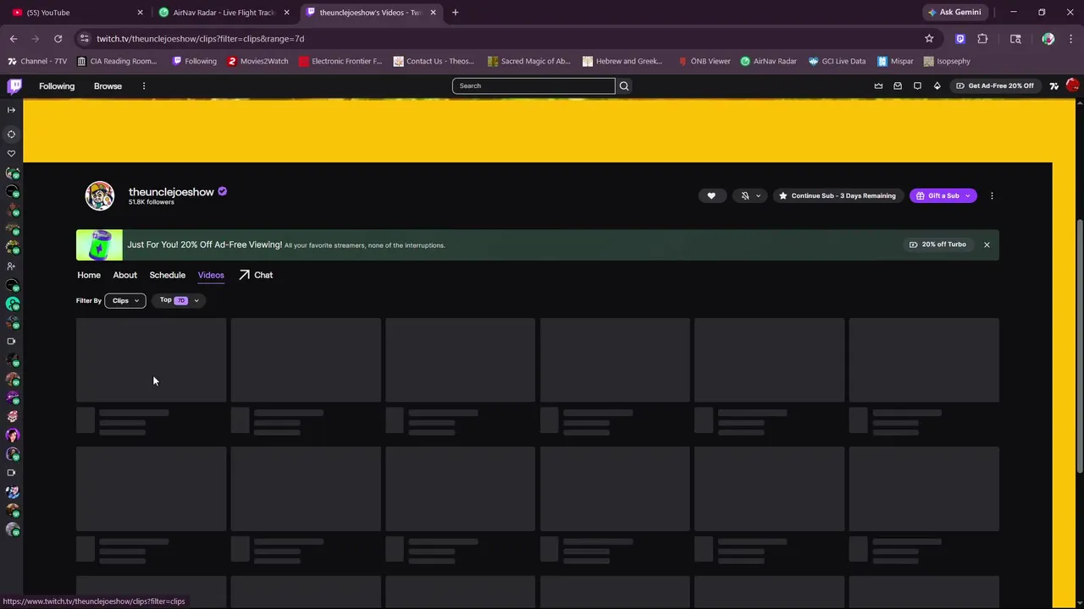Open the Clips filter dropdown
Image resolution: width=1084 pixels, height=609 pixels.
[x=125, y=300]
